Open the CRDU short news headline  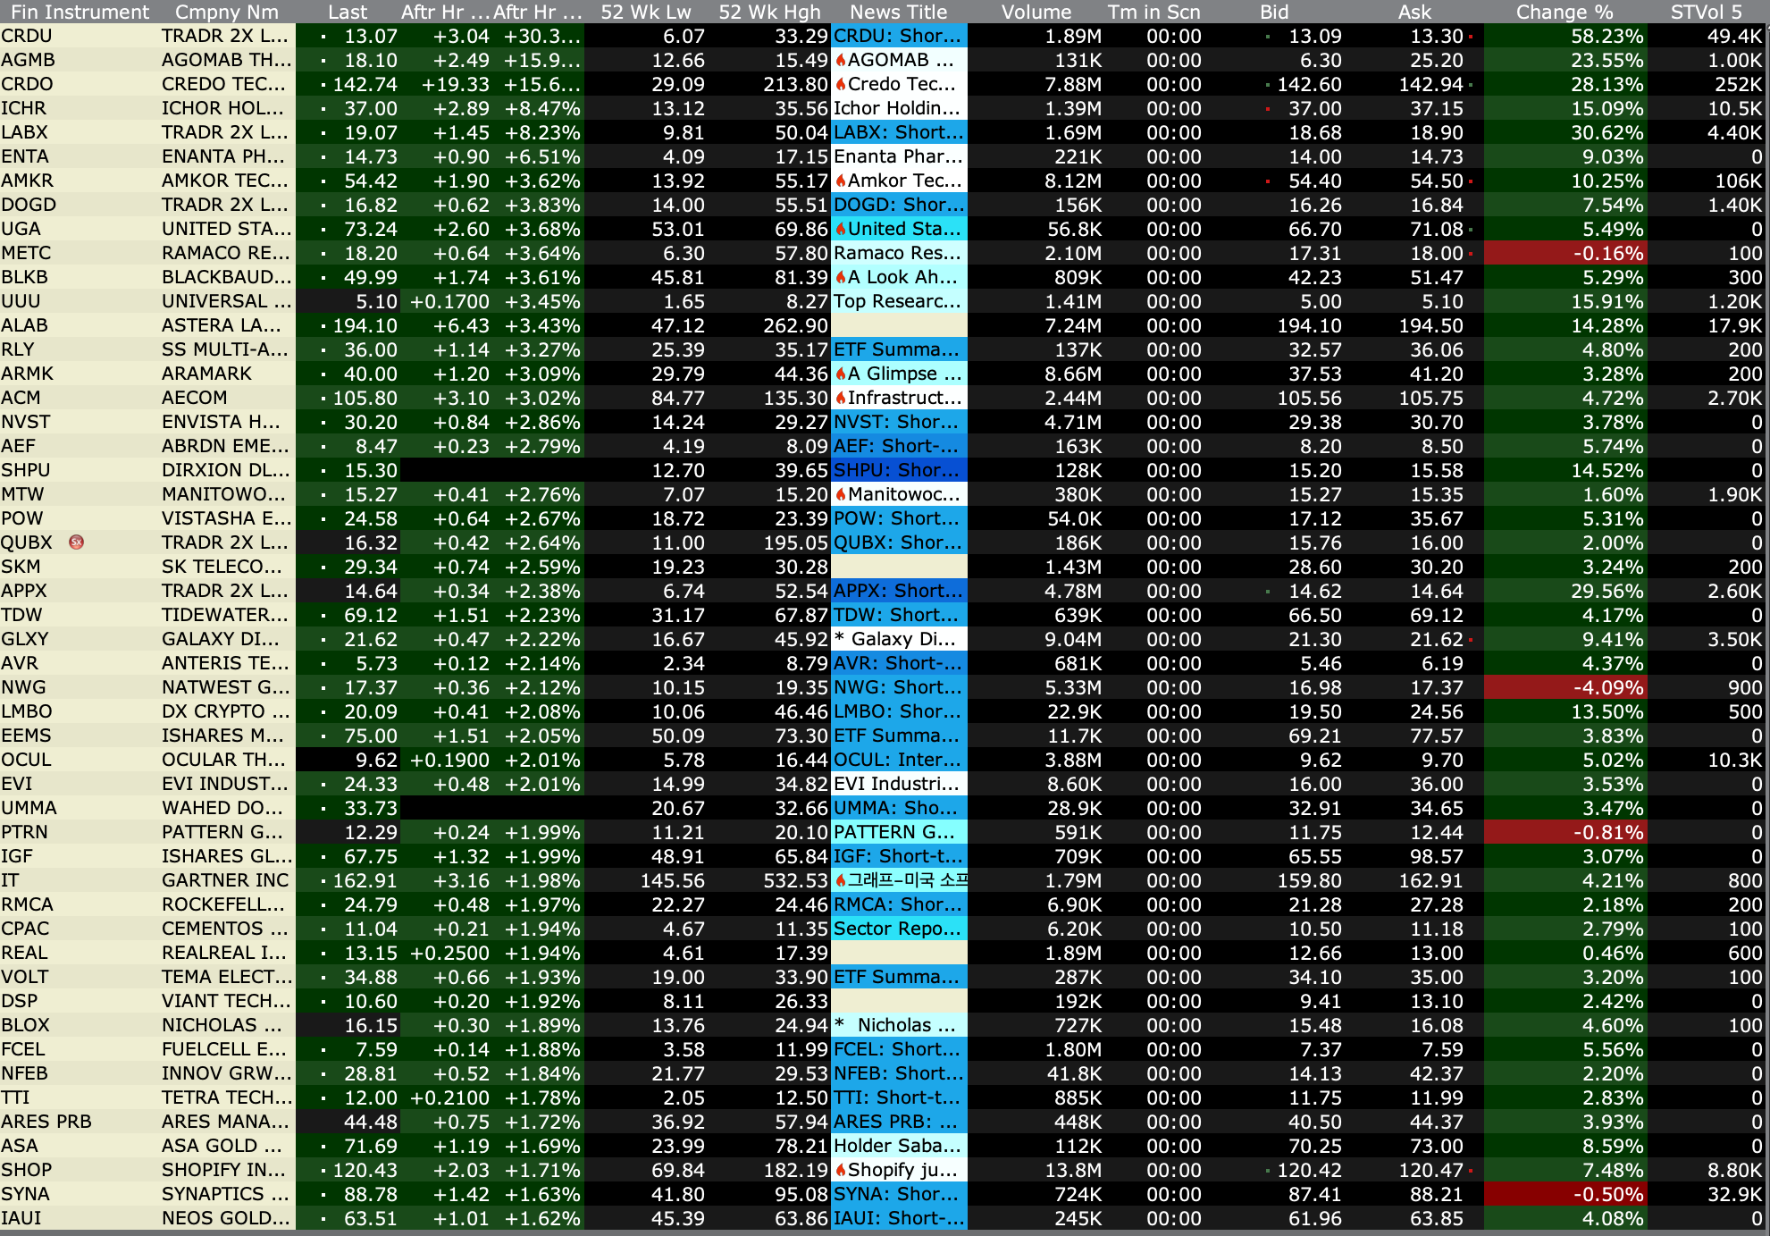pos(897,37)
